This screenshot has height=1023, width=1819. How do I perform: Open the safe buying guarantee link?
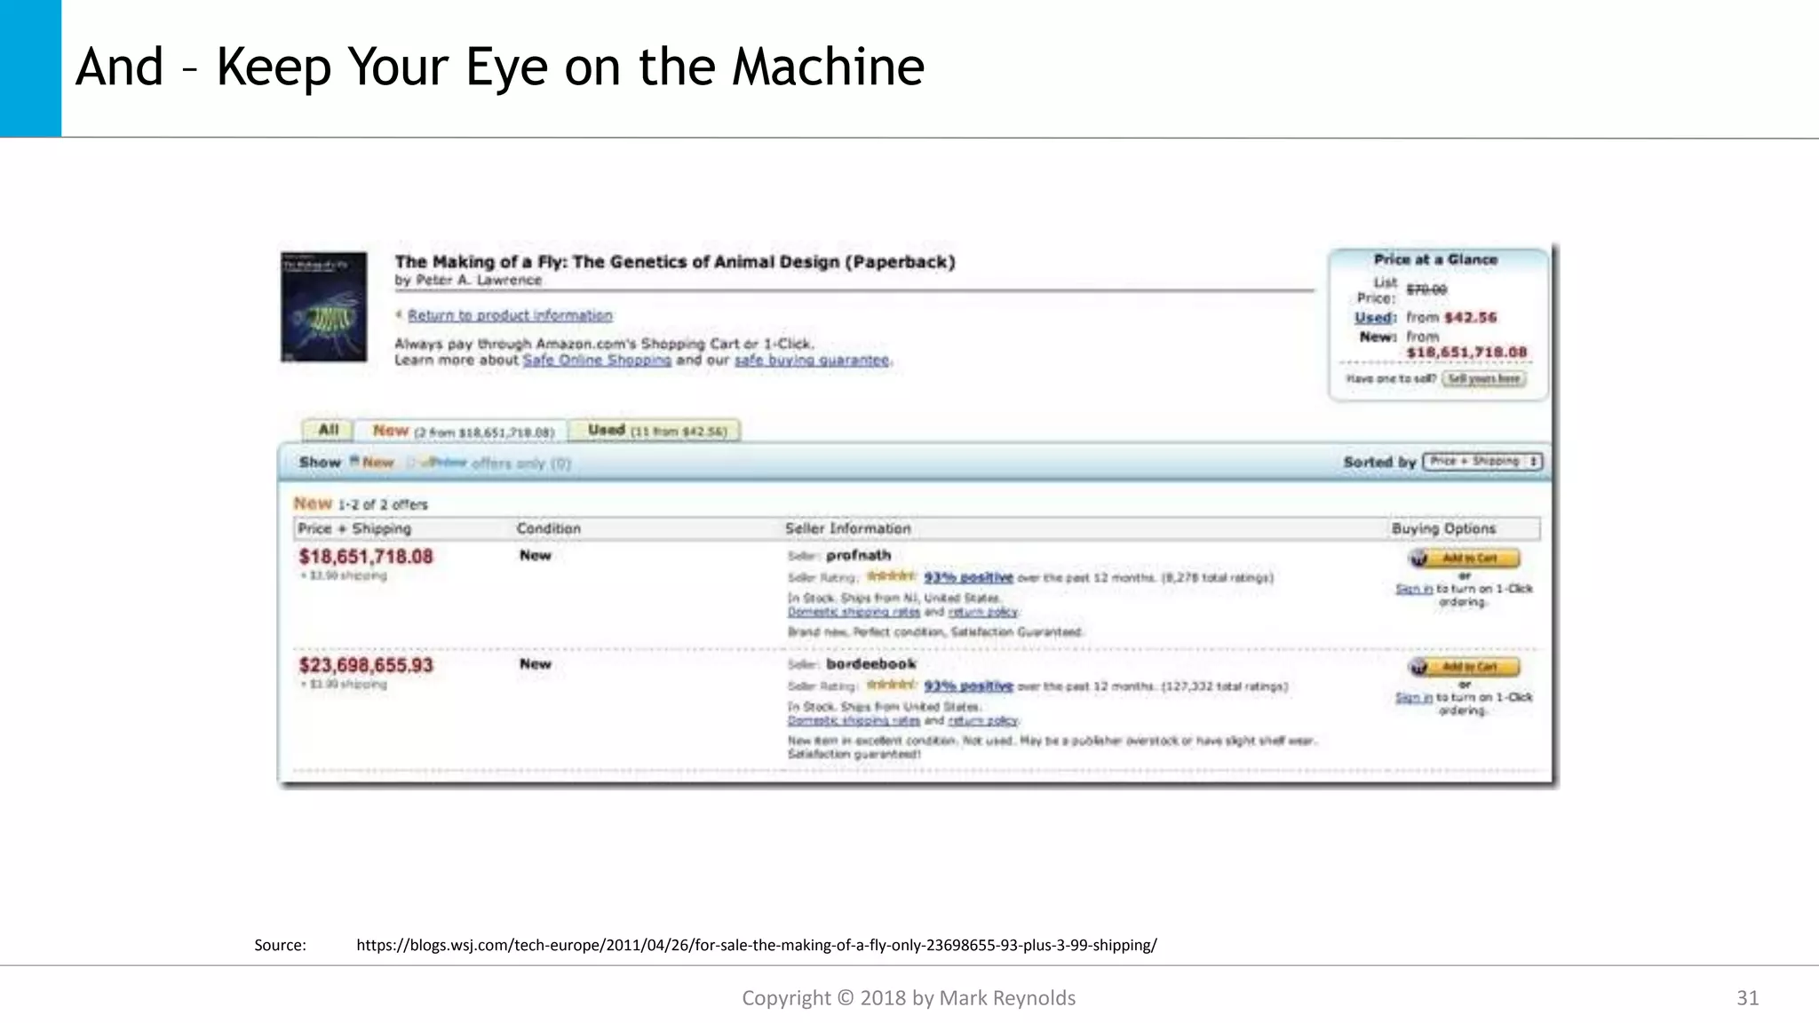click(x=812, y=360)
